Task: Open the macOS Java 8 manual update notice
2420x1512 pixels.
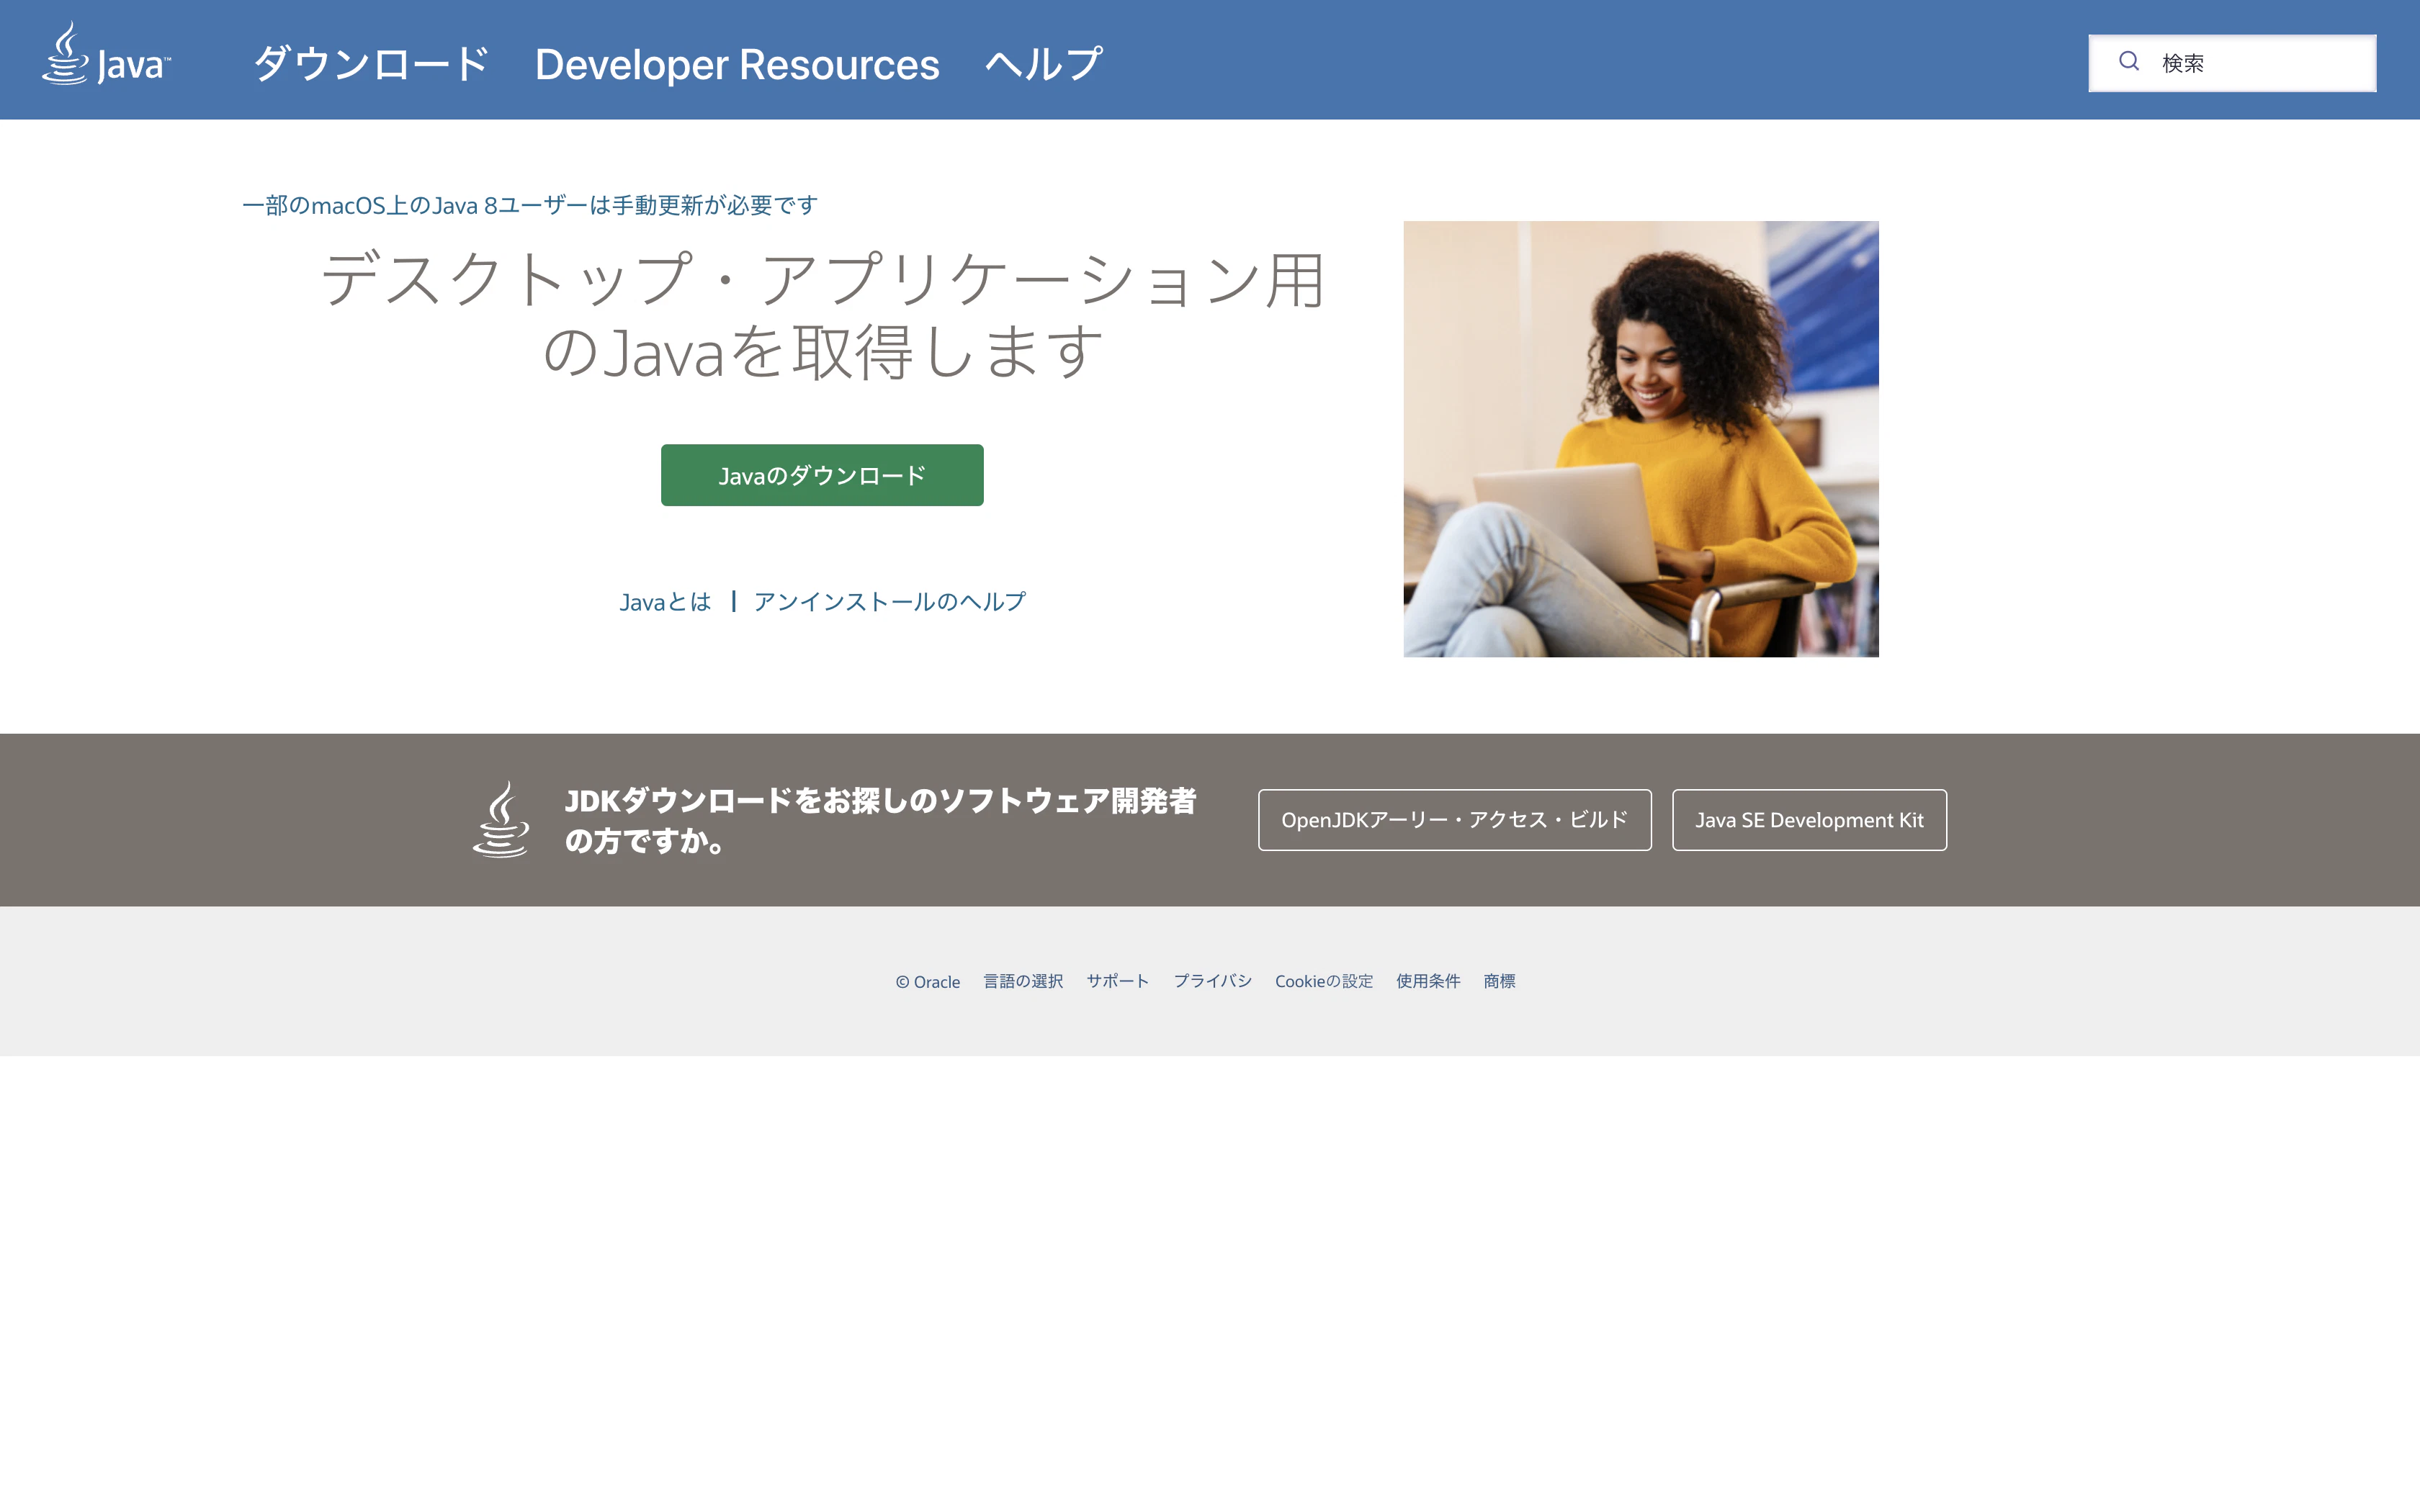Action: tap(530, 205)
